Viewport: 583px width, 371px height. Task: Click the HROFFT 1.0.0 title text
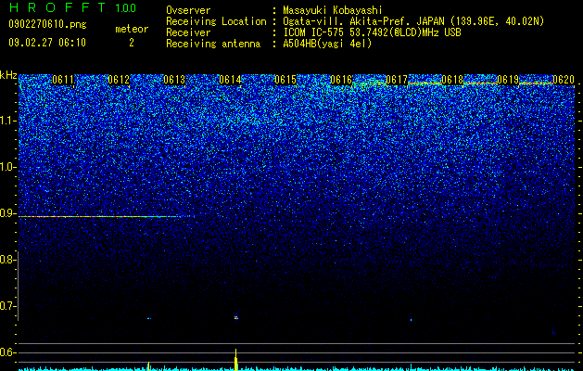72,7
